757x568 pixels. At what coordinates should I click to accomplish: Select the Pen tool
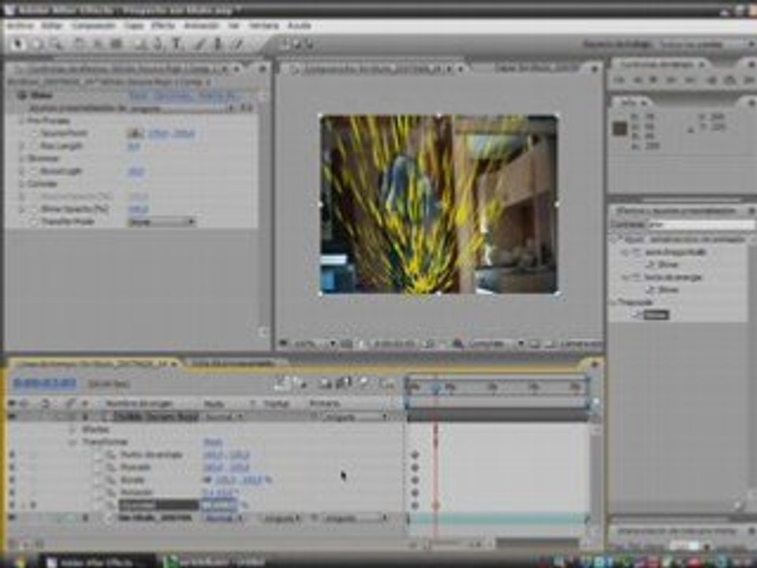coord(158,44)
